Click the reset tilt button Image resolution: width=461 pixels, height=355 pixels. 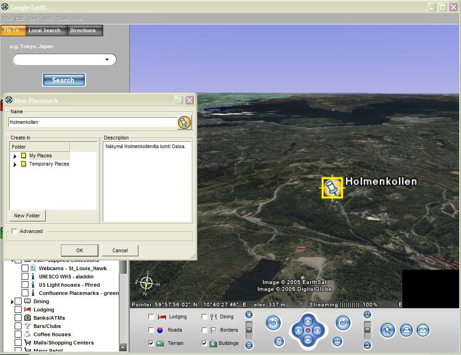[337, 342]
